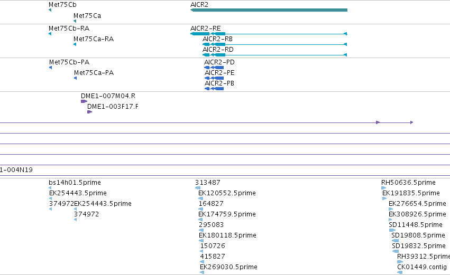
Task: Select BAC end DME1-007M04.R
Action: pyautogui.click(x=108, y=96)
